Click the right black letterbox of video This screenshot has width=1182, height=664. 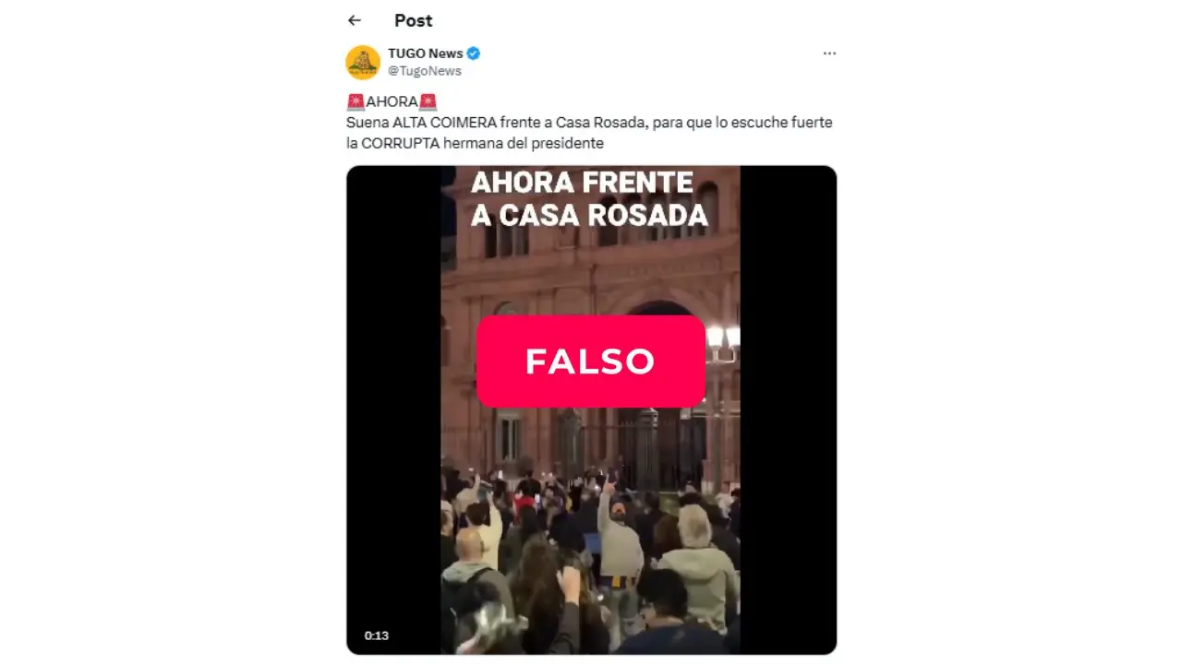pyautogui.click(x=788, y=409)
